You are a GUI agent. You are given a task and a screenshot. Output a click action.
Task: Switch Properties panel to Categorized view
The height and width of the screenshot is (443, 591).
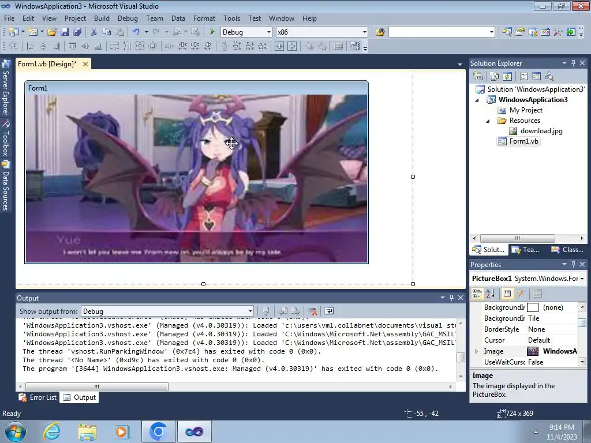[x=477, y=294]
